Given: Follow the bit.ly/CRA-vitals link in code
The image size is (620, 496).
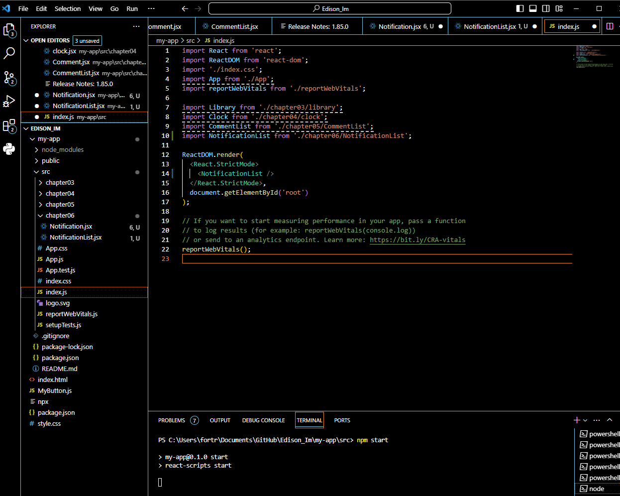Looking at the screenshot, I should (417, 240).
